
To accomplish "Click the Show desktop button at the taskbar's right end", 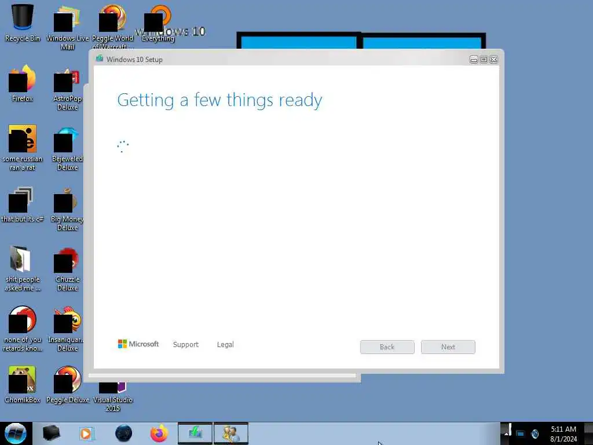I will click(589, 433).
